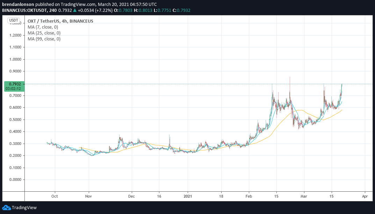Click the 0.3000 price axis label
375x214 pixels.
click(15, 144)
